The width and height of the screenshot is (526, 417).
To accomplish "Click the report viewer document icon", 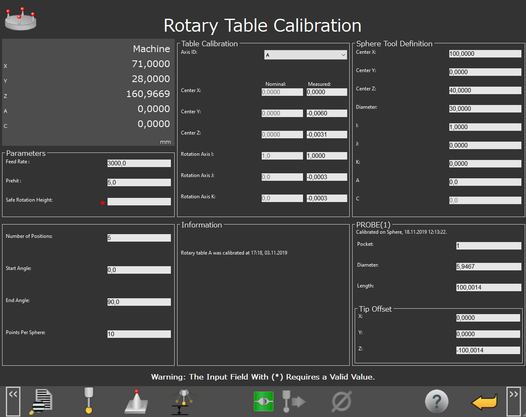I will 42,401.
